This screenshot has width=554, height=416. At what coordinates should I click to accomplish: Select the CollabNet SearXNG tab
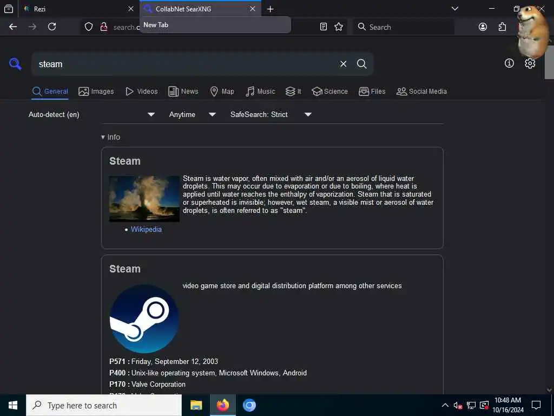(200, 9)
